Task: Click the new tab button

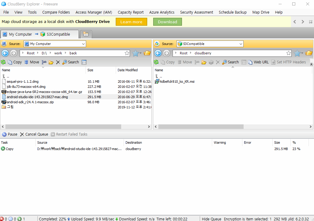Action: 86,34
